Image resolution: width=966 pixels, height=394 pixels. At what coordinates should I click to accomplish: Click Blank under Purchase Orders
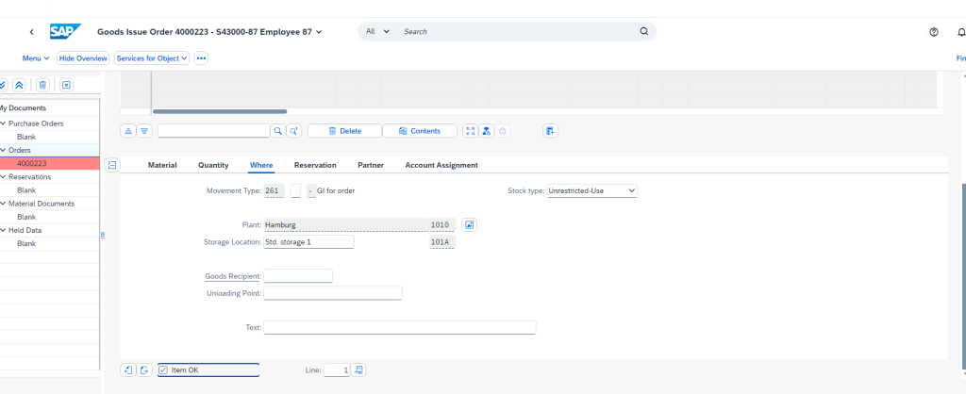tap(26, 137)
